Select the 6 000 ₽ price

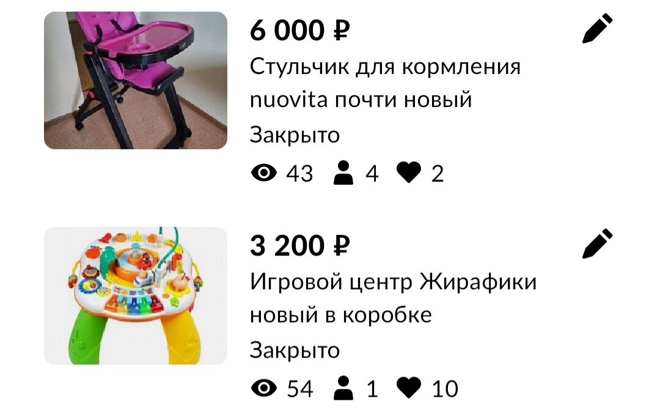[299, 31]
